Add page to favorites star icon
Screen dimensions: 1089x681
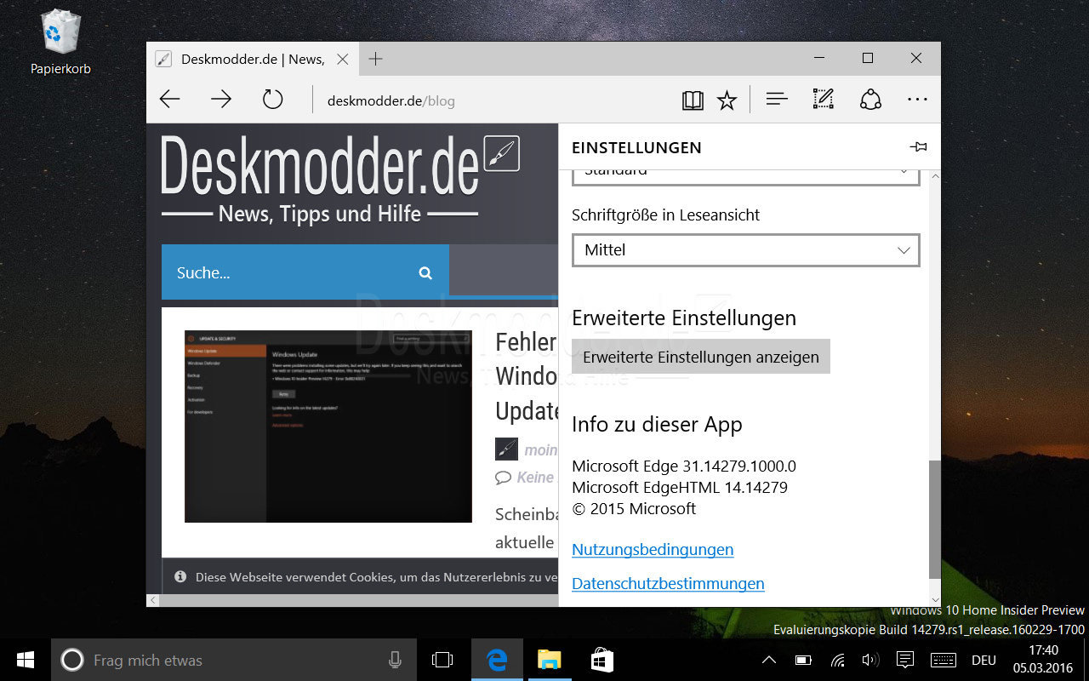[727, 100]
